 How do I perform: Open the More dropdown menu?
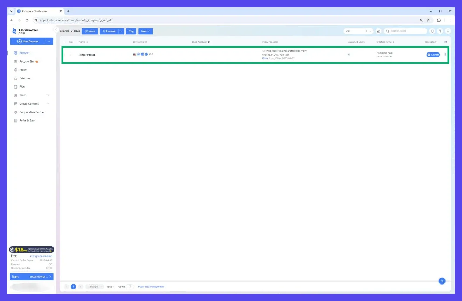click(145, 31)
